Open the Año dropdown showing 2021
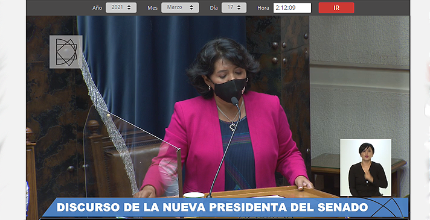Viewport: 430px width, 220px height. click(x=121, y=8)
